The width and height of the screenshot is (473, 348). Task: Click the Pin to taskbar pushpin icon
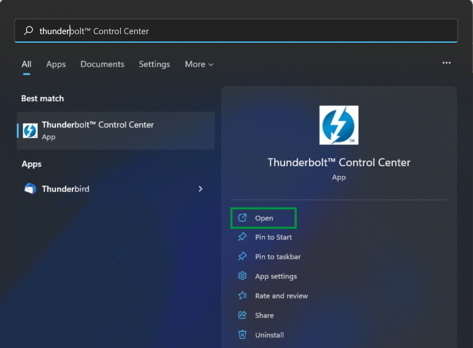point(242,257)
